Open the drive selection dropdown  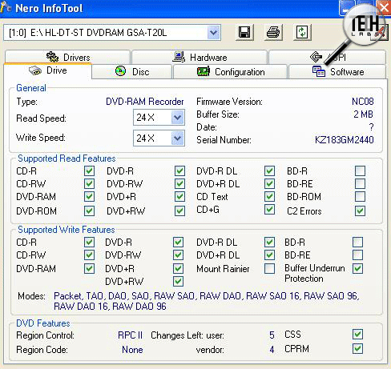point(214,33)
